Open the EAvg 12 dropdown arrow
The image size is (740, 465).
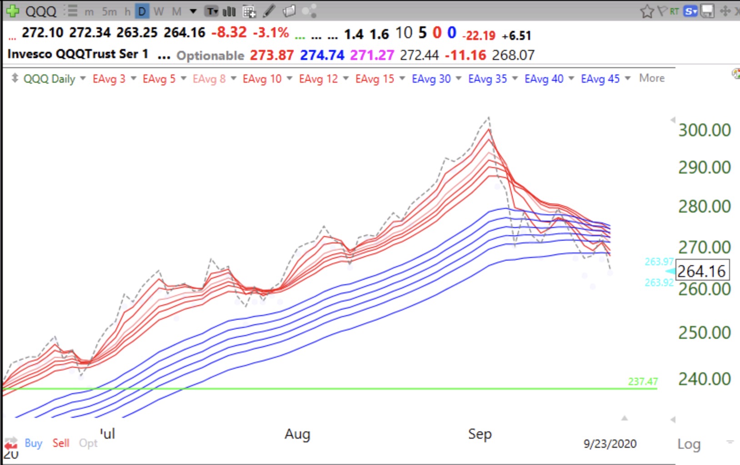click(346, 78)
